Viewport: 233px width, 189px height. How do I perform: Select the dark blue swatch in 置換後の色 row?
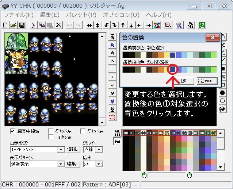[173, 70]
